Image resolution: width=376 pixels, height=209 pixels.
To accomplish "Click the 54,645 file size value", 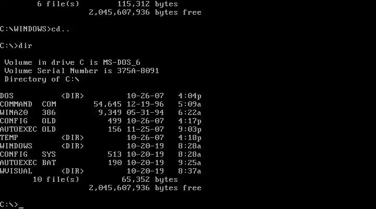I will [108, 104].
